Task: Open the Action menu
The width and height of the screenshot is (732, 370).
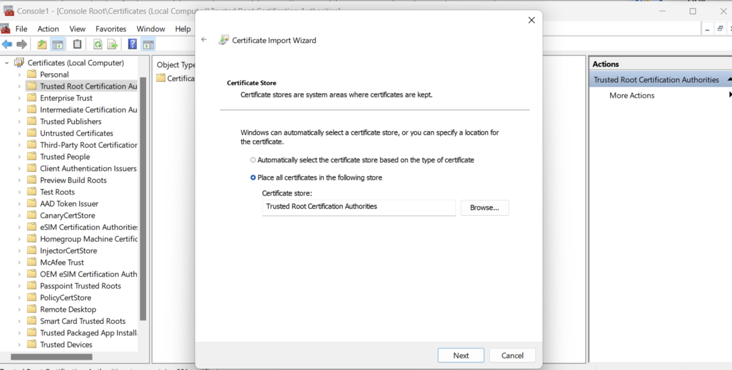Action: (48, 29)
